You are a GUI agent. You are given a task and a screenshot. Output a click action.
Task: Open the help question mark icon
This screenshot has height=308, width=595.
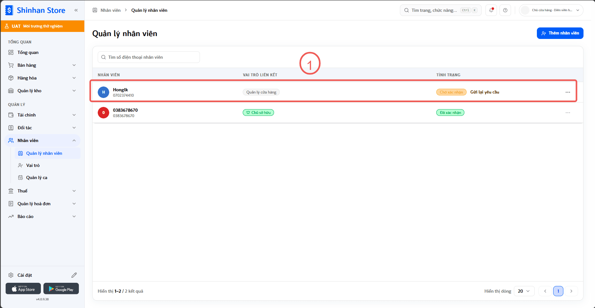[505, 10]
